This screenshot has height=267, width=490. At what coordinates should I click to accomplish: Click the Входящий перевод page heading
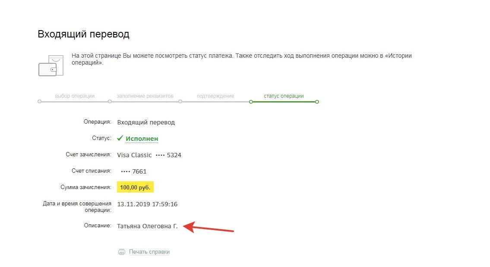[x=83, y=34]
